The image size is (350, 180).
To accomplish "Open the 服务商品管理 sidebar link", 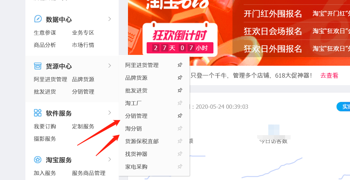I will pyautogui.click(x=88, y=173).
